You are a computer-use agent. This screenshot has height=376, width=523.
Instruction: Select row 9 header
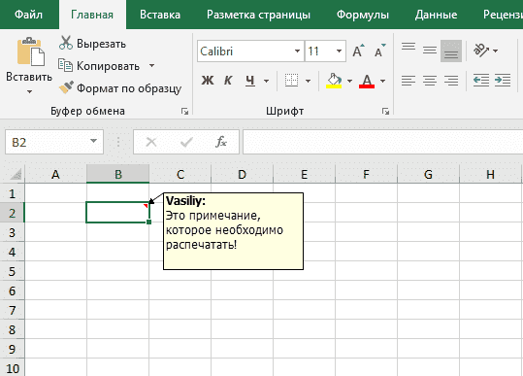click(12, 349)
